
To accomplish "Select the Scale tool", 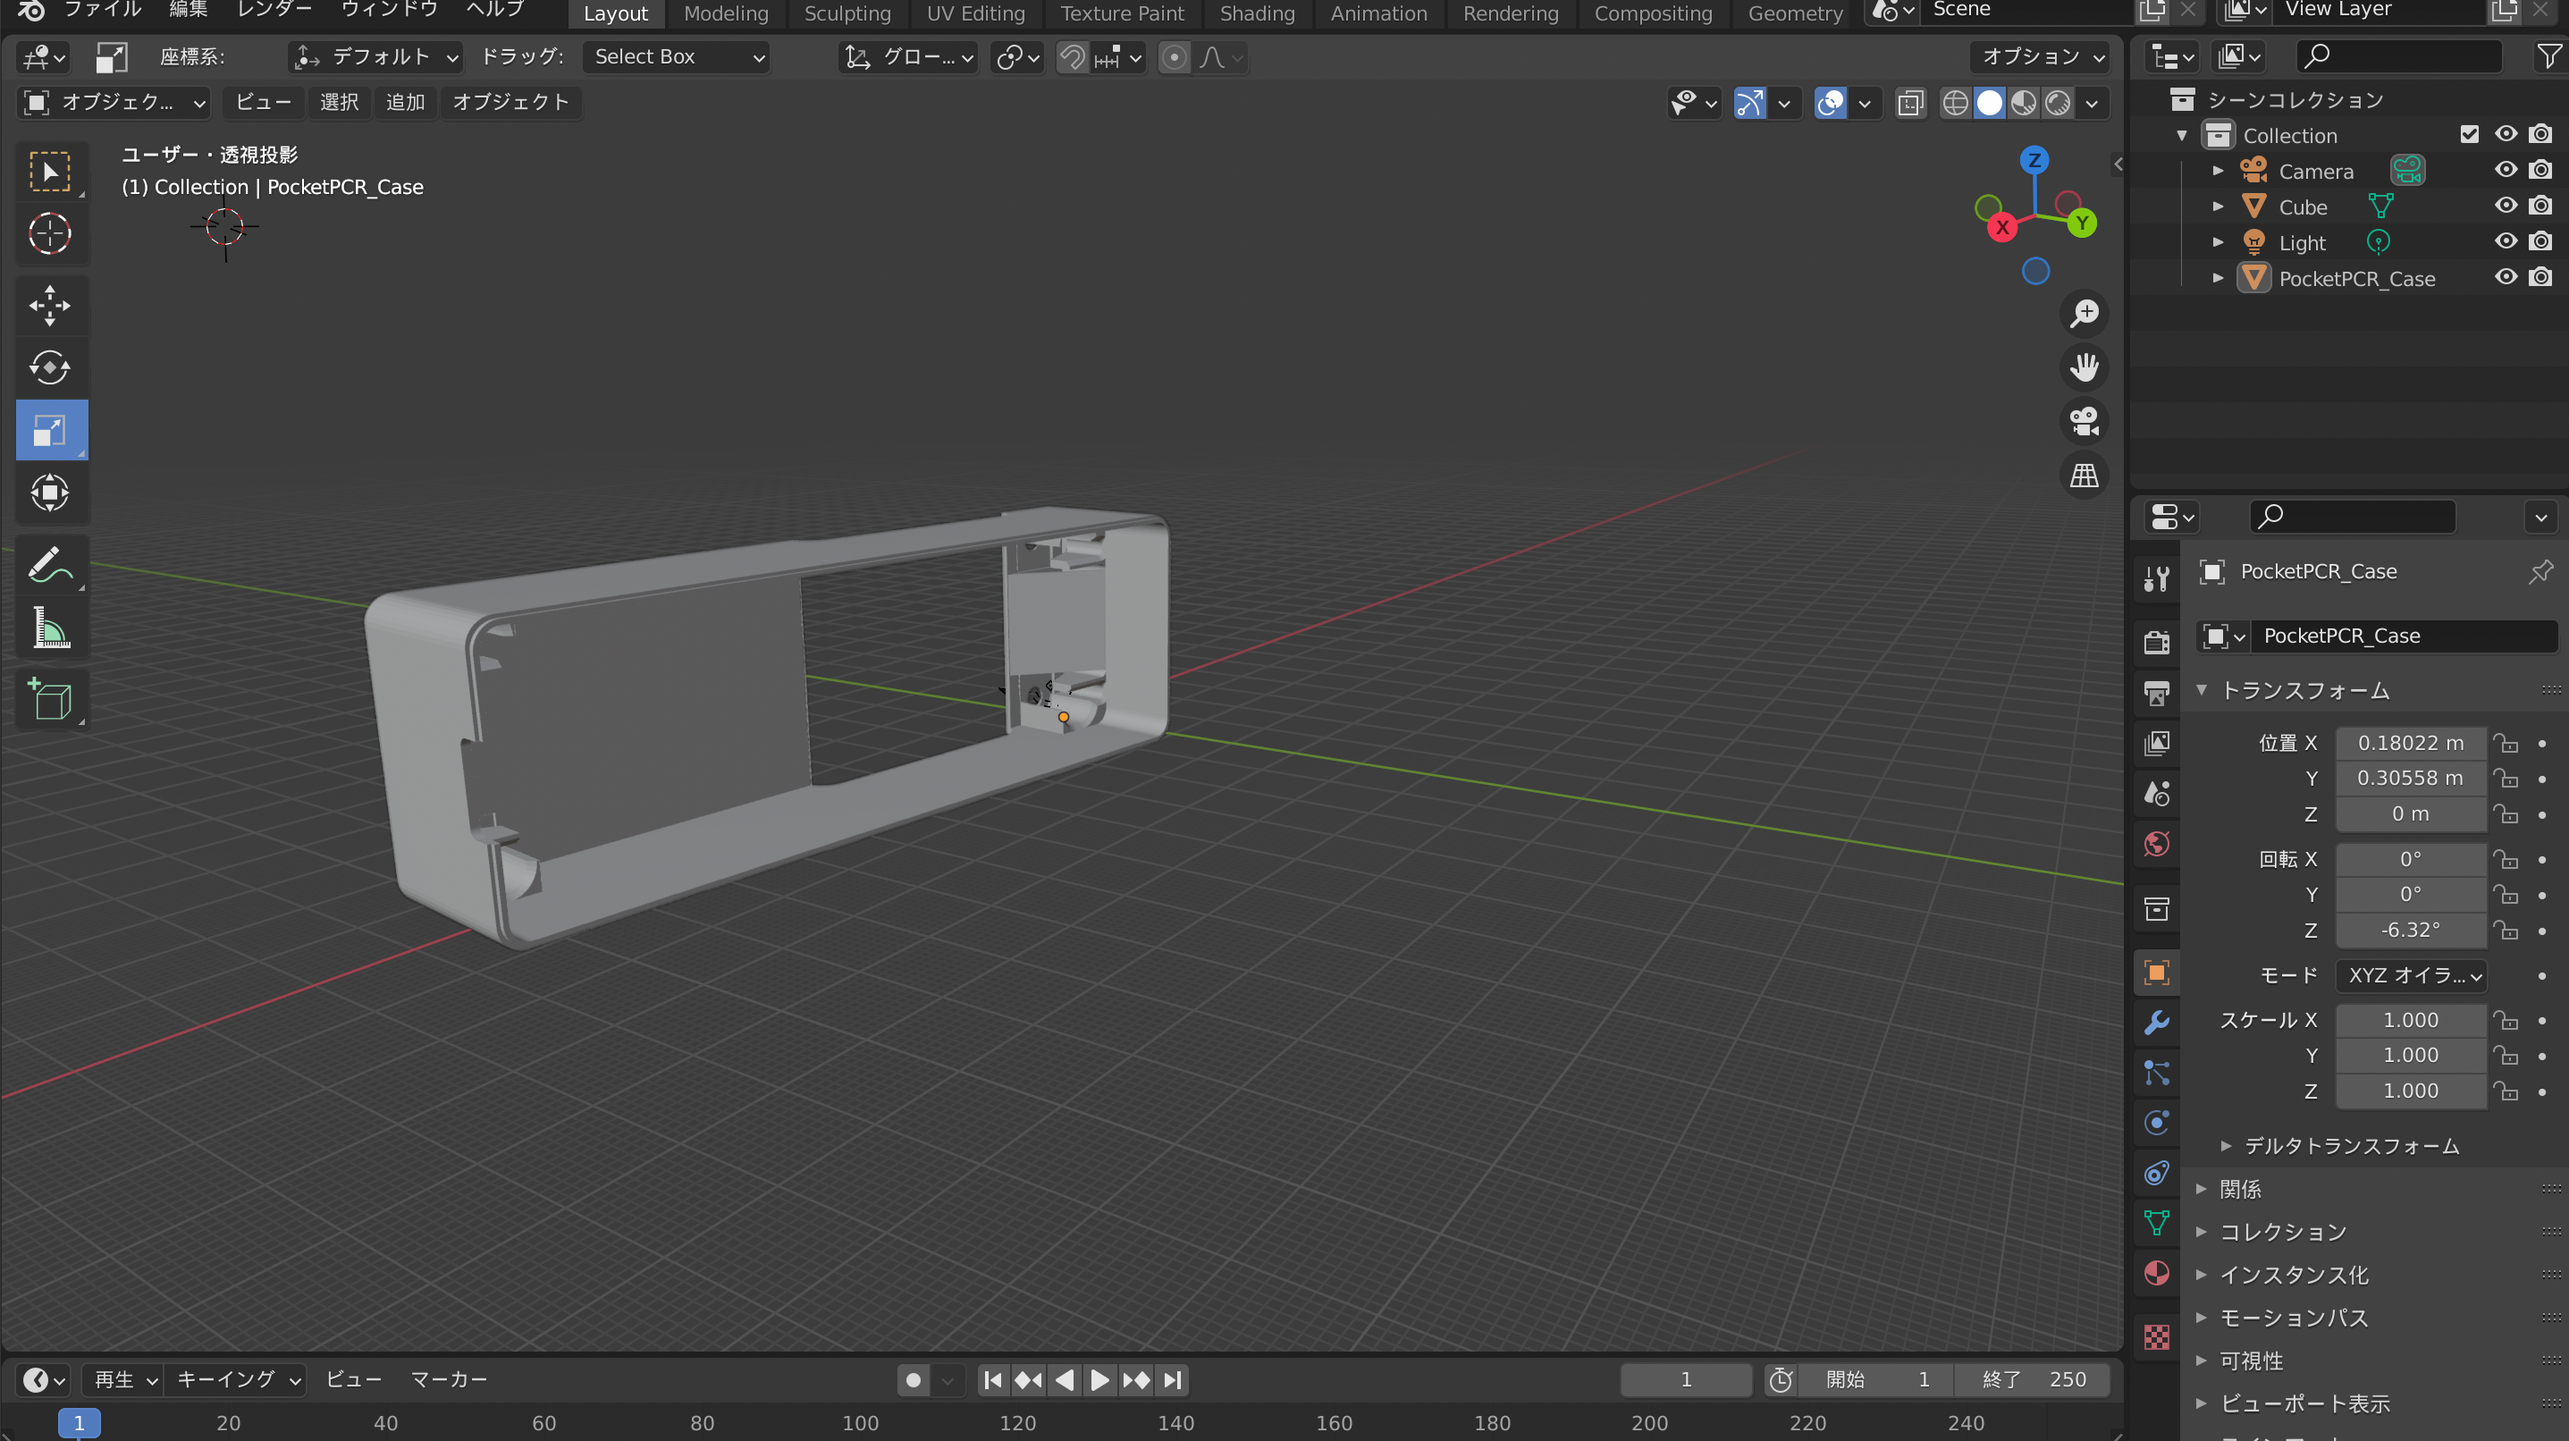I will point(51,431).
